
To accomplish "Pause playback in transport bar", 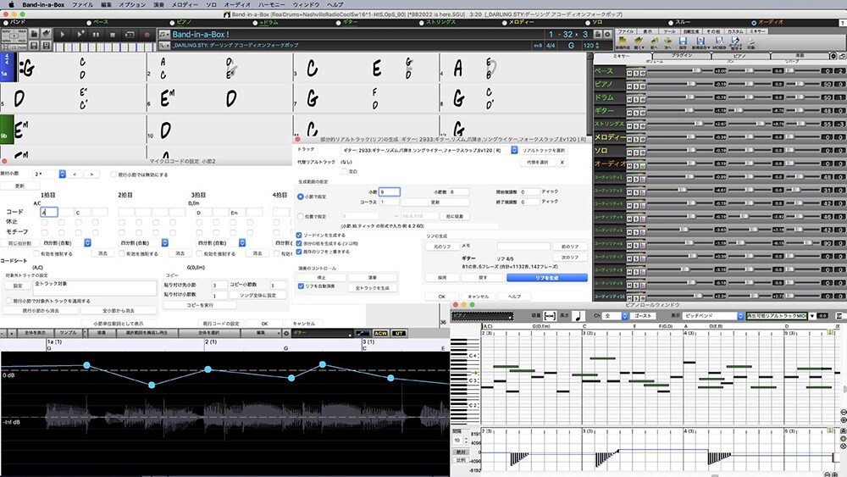I will (x=97, y=34).
